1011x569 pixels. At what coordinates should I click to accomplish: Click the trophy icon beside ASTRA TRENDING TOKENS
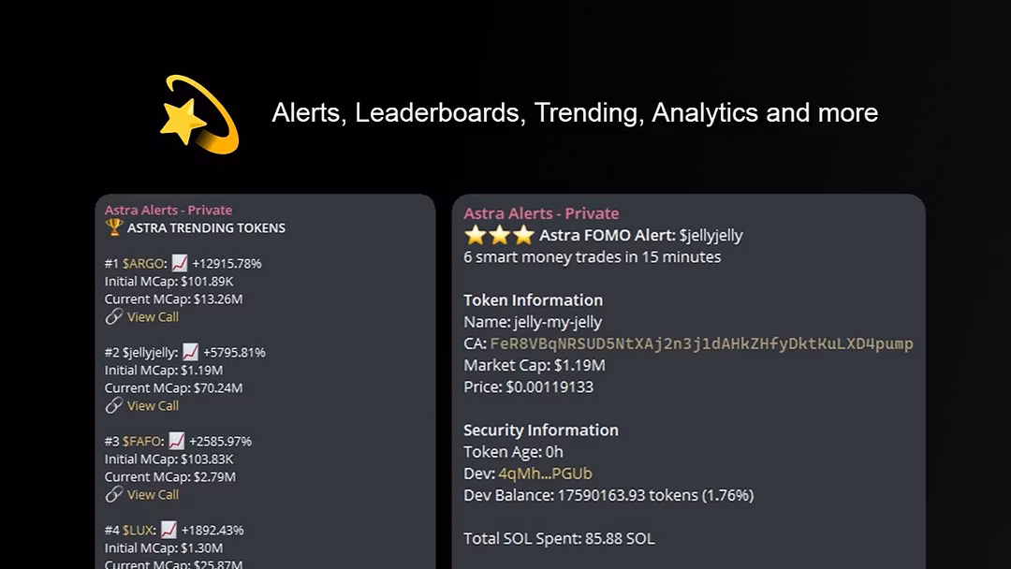(114, 227)
